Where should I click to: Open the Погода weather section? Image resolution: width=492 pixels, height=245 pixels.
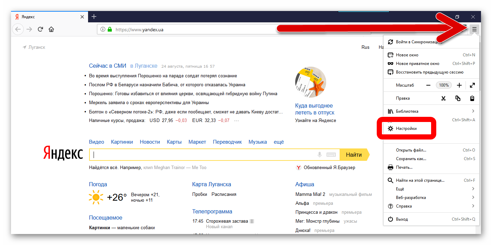[x=98, y=184]
